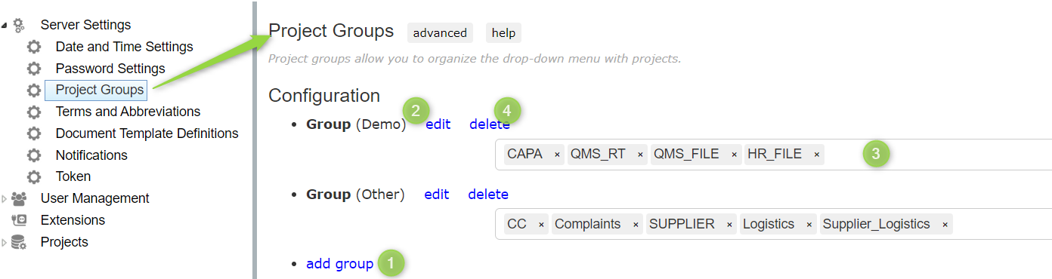Collapse the Server Settings tree node
Viewport: 1052px width, 279px height.
(5, 26)
